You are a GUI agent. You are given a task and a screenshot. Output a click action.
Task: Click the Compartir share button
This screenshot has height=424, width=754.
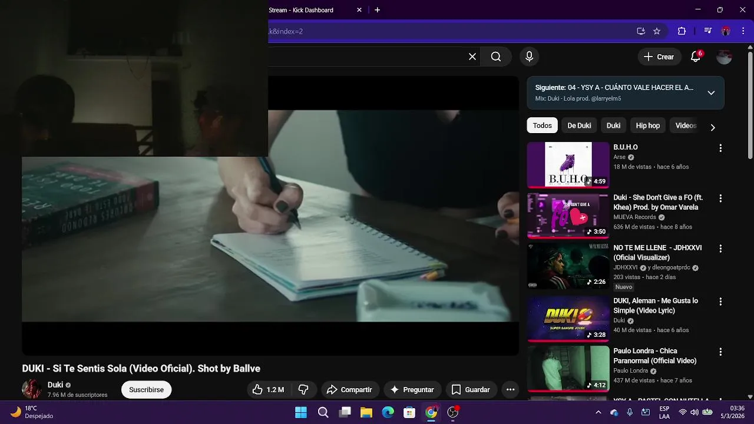349,390
